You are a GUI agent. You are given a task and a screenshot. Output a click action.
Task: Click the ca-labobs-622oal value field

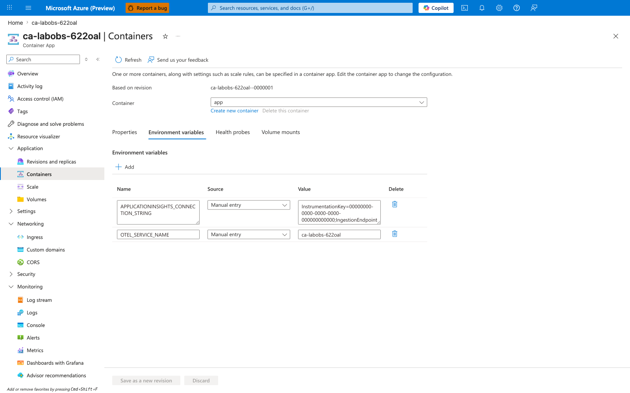tap(339, 235)
